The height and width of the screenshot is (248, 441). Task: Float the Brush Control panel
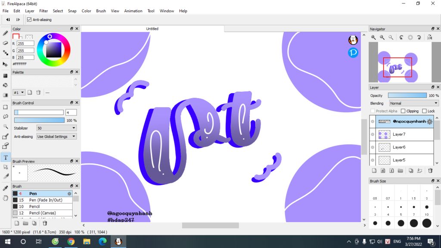(x=71, y=102)
